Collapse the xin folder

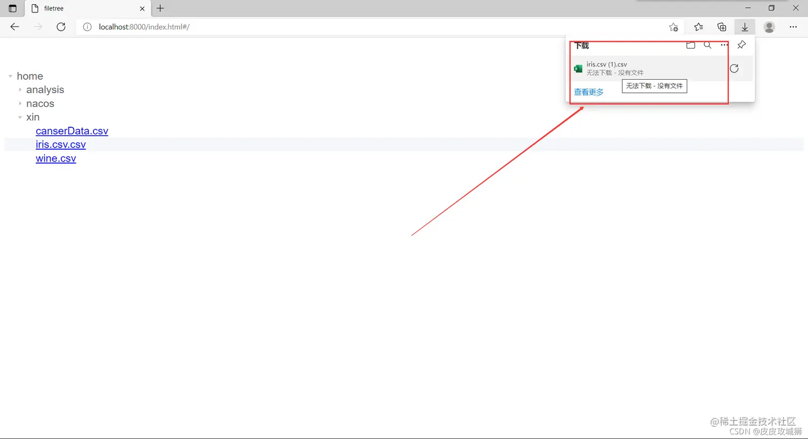click(20, 117)
